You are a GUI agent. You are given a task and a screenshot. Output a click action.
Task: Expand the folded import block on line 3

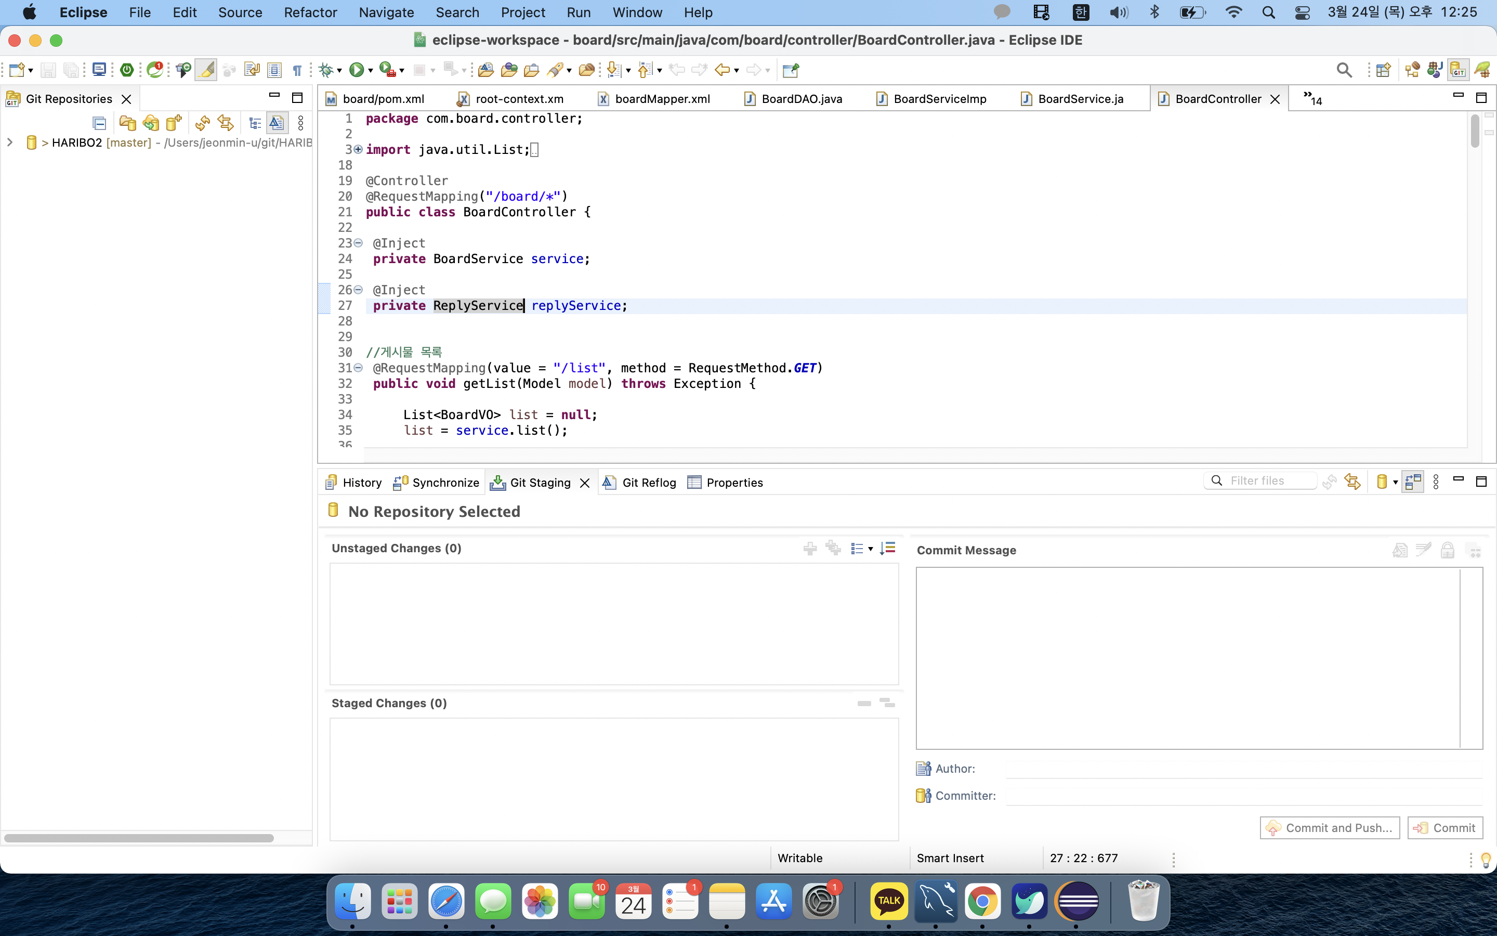(x=358, y=149)
